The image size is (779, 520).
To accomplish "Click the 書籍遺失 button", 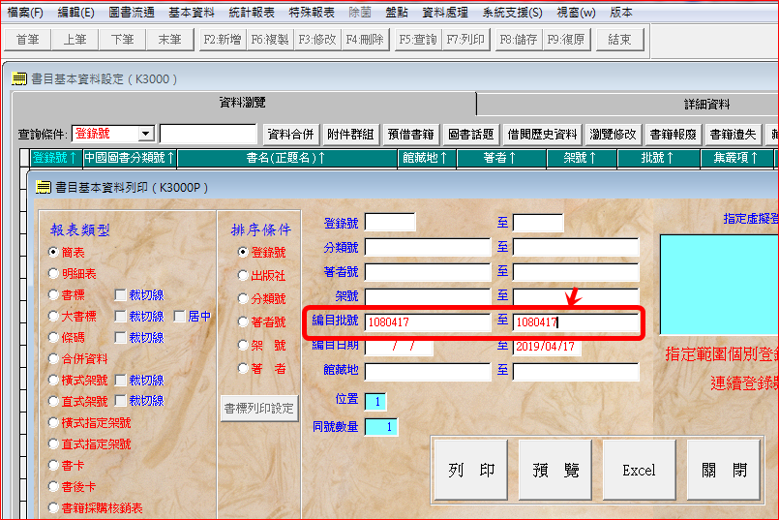I will pos(734,135).
